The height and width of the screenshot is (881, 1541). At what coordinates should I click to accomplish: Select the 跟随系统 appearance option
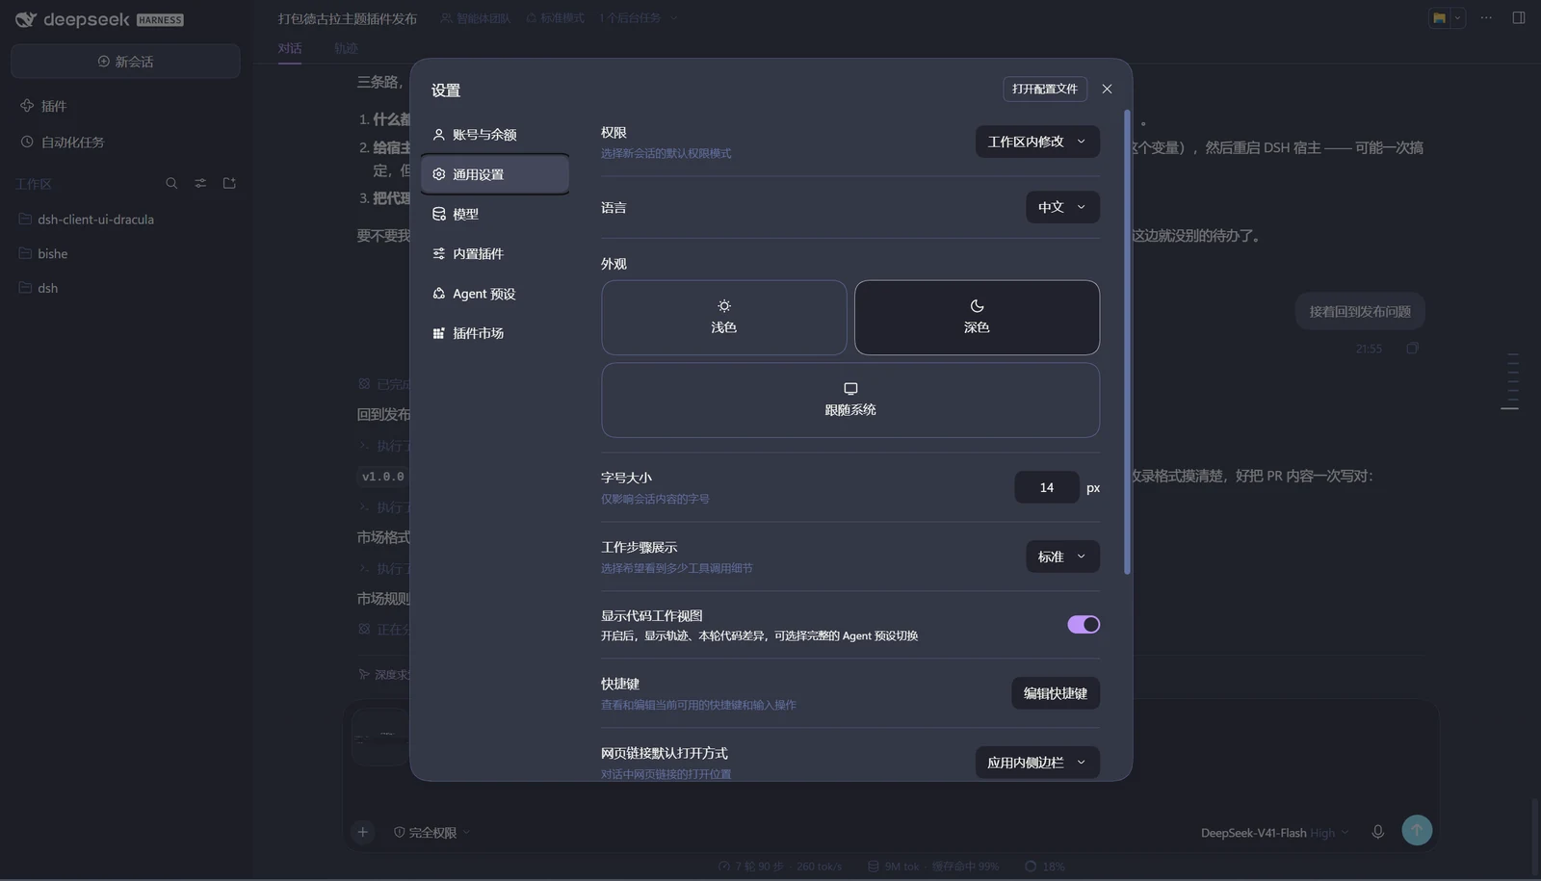click(x=850, y=400)
